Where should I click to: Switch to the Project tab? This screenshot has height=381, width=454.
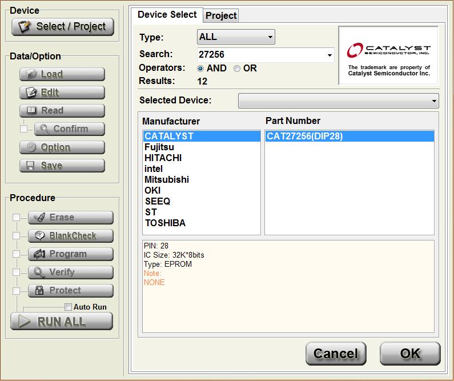tap(221, 15)
